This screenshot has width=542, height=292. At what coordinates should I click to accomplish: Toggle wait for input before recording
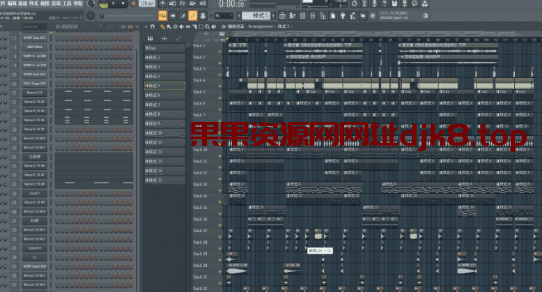pos(173,3)
